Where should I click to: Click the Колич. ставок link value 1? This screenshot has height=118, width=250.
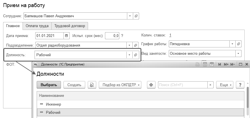(170, 35)
